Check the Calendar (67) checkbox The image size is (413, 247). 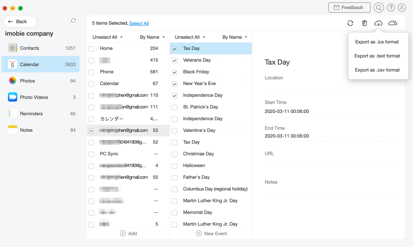point(91,84)
